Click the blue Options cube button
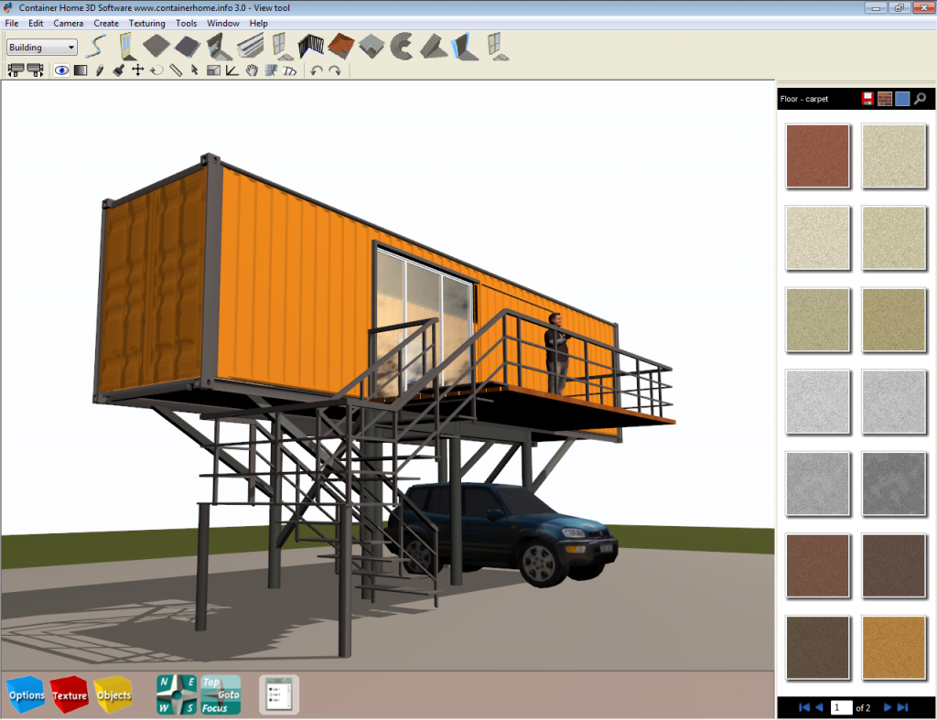Viewport: 937px width, 720px height. pyautogui.click(x=26, y=695)
